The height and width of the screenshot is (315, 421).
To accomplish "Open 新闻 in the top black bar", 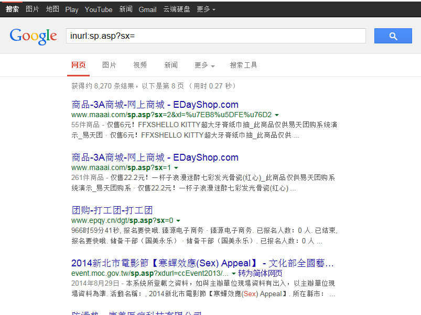I will point(126,9).
